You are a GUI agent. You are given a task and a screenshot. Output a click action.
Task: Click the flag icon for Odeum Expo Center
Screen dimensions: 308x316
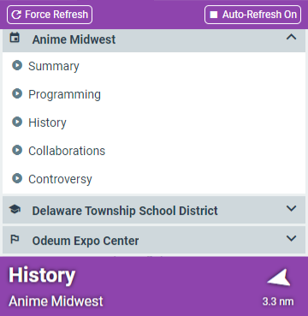15,239
